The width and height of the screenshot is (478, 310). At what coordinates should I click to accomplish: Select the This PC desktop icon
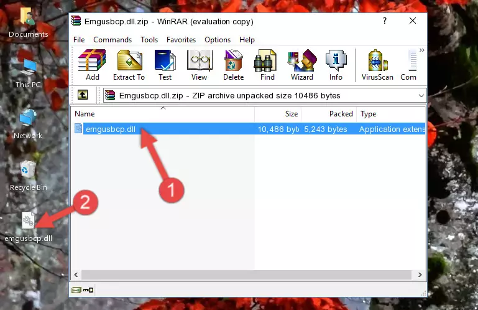(x=28, y=73)
